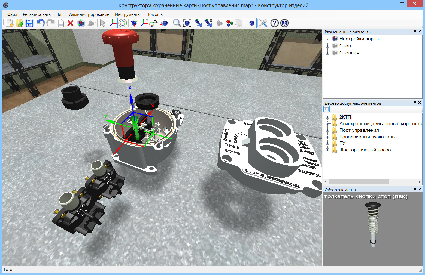The height and width of the screenshot is (275, 425).
Task: Click the question mark help icon
Action: (274, 23)
